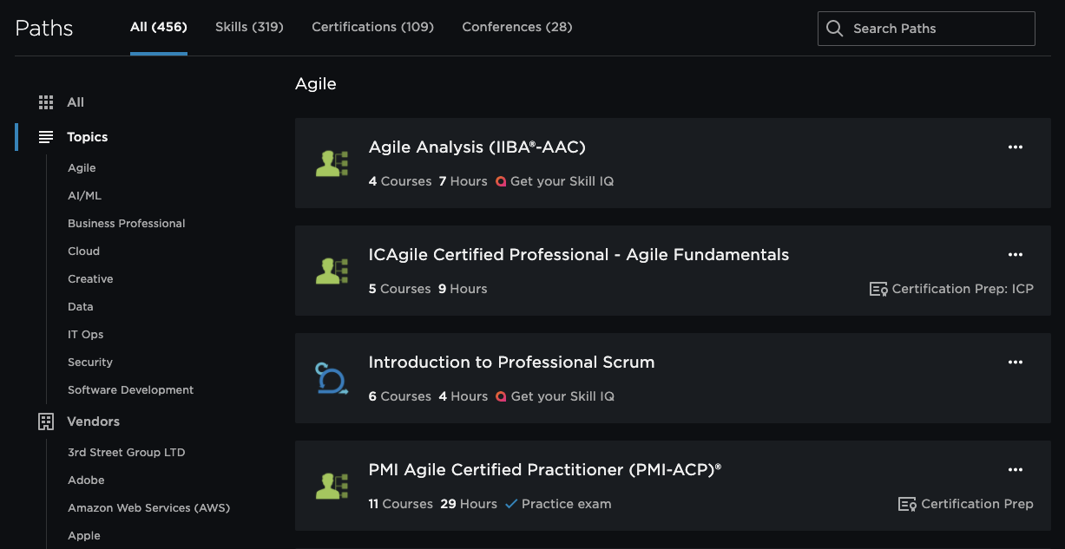Viewport: 1065px width, 549px height.
Task: Focus the Search Paths input field
Action: pos(926,29)
